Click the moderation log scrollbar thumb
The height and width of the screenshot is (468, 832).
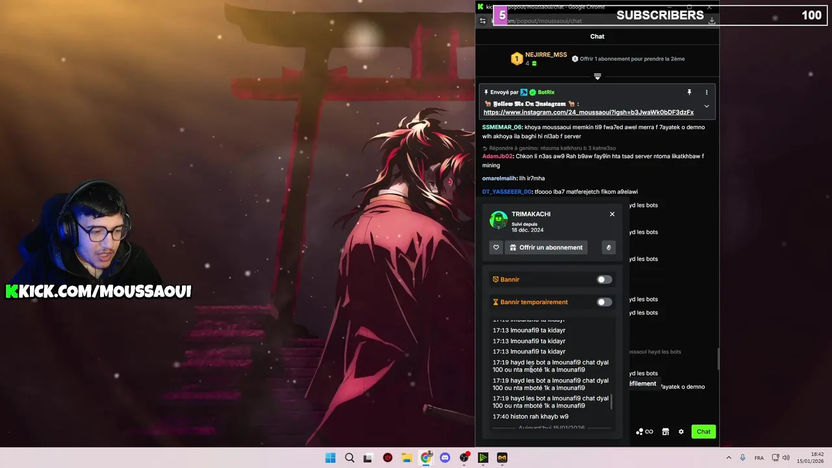point(611,402)
